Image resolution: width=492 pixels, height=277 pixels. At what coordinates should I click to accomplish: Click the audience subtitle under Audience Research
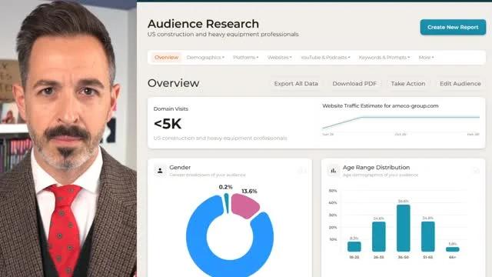pyautogui.click(x=223, y=34)
